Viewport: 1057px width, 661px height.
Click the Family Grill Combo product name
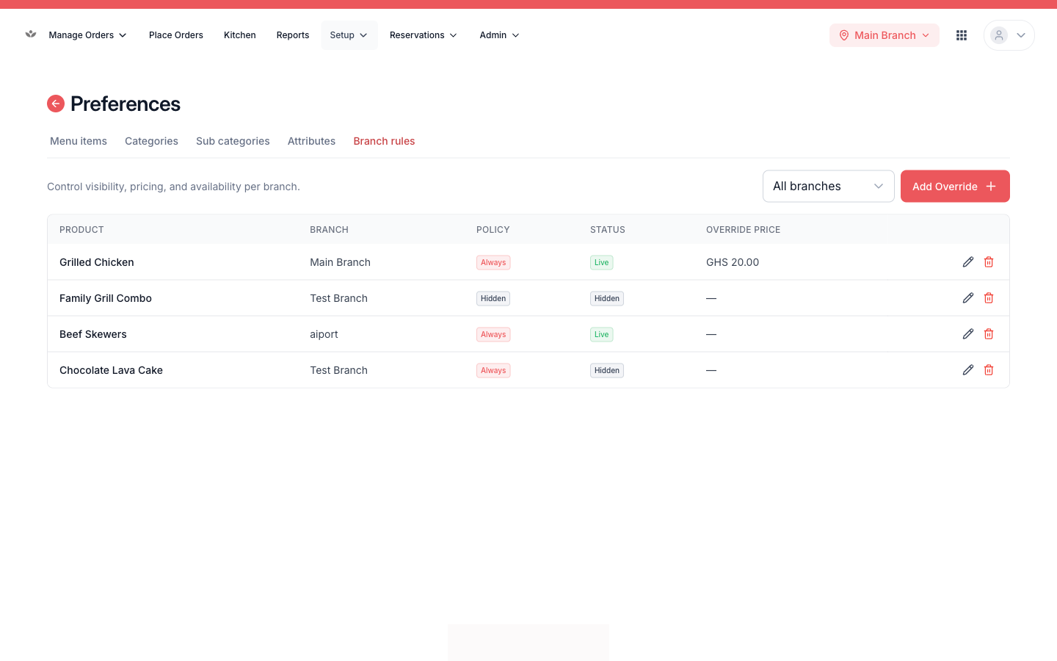click(x=106, y=298)
